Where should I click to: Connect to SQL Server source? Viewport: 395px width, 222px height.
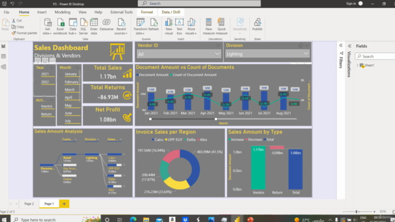point(83,27)
